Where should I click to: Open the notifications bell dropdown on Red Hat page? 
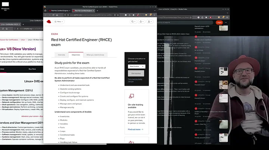tap(141, 22)
